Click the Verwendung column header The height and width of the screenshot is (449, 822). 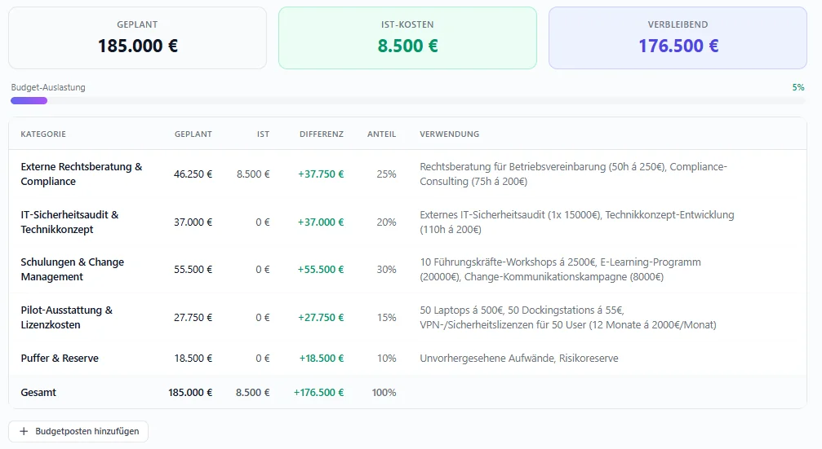point(449,134)
